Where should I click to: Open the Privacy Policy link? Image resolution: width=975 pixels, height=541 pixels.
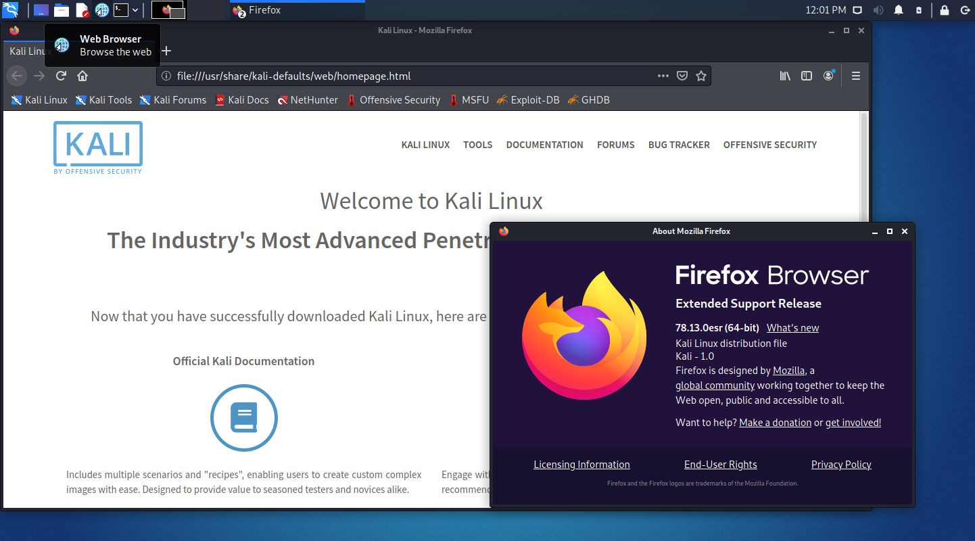841,465
